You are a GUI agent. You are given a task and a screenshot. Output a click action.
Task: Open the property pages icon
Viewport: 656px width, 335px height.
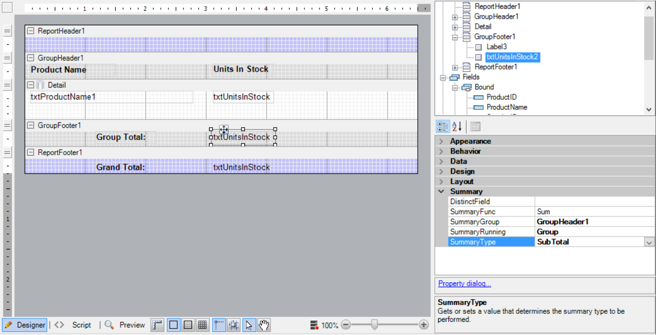tap(475, 126)
